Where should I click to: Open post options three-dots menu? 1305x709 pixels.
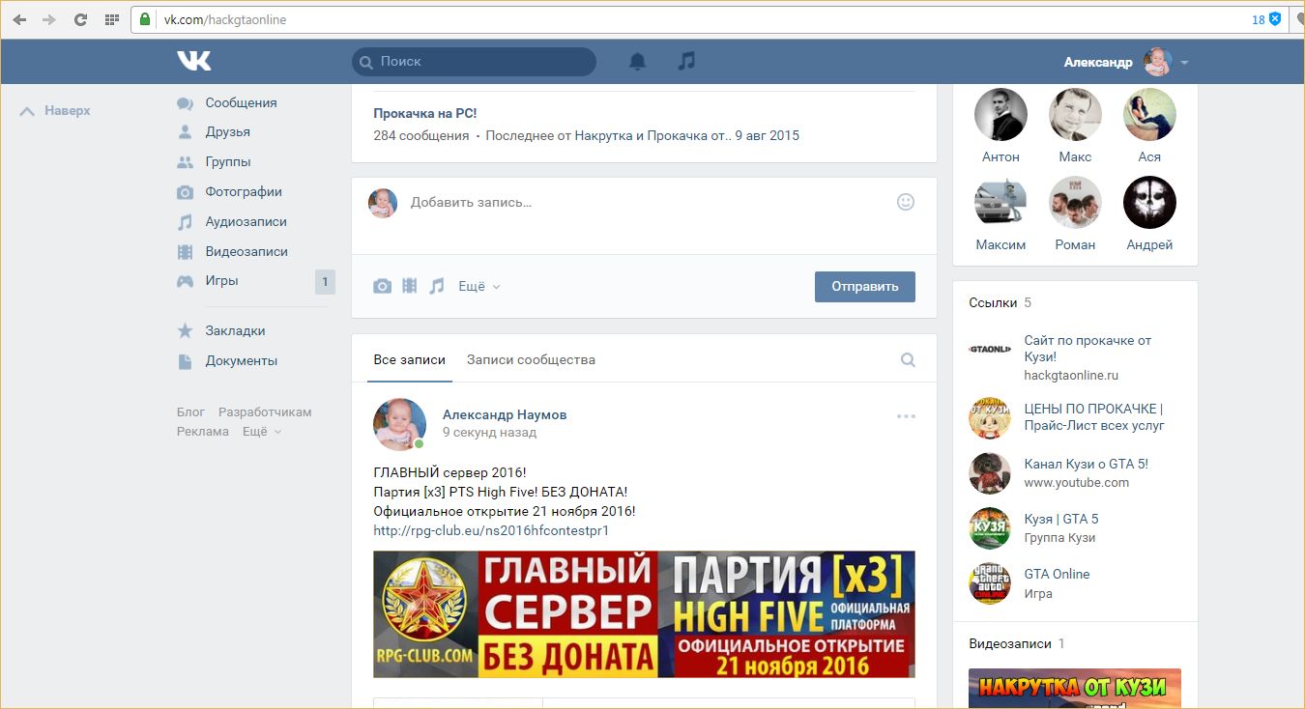pyautogui.click(x=906, y=416)
